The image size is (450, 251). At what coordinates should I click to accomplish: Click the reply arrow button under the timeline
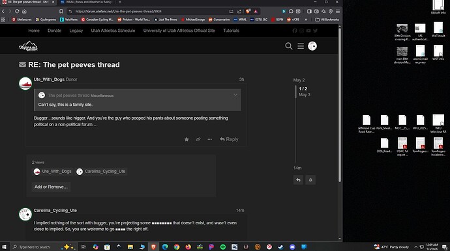pyautogui.click(x=298, y=180)
